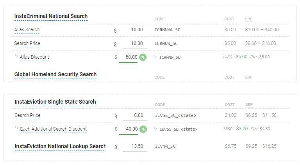The image size is (300, 165).
Task: Edit the National Lookup price field showing 13.50
Action: (135, 147)
